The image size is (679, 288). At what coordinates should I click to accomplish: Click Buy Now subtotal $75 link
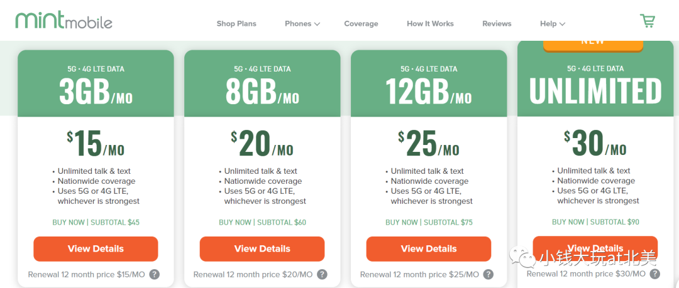tap(429, 223)
